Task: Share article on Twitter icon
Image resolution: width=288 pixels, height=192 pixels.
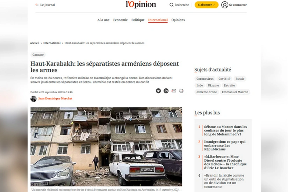Action: coord(158,91)
